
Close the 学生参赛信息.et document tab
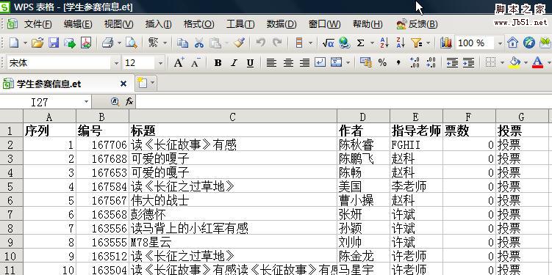[123, 84]
